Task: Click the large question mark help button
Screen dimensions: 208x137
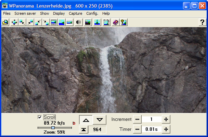Action: coord(202,22)
